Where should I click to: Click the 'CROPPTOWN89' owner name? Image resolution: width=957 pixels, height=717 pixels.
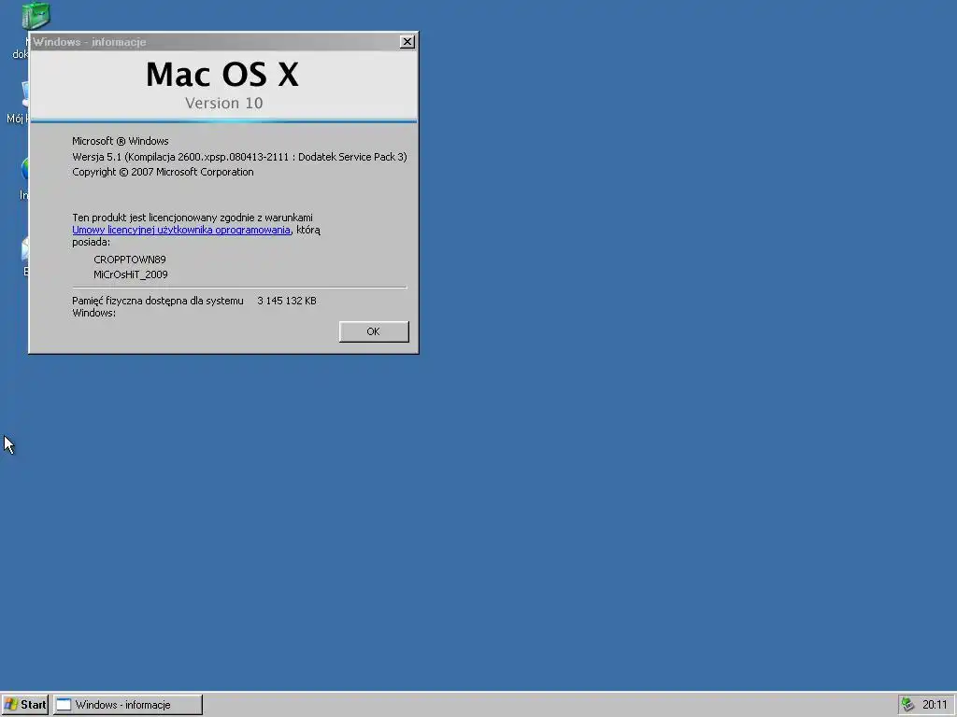click(x=129, y=260)
